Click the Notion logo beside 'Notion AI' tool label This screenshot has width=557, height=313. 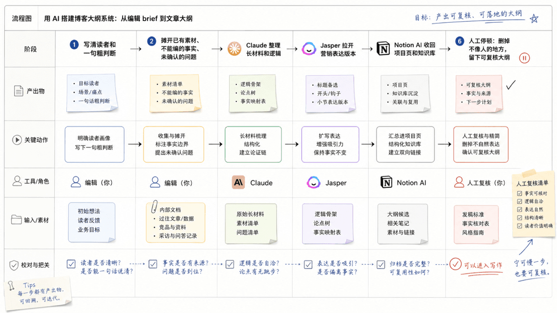tap(386, 182)
